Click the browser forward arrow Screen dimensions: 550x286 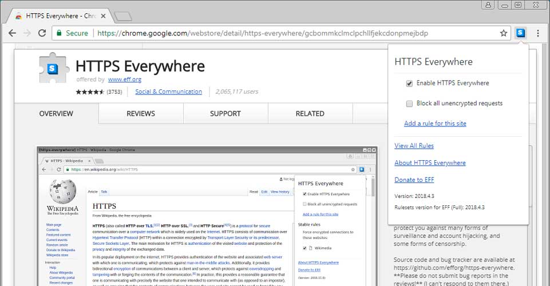(x=27, y=33)
